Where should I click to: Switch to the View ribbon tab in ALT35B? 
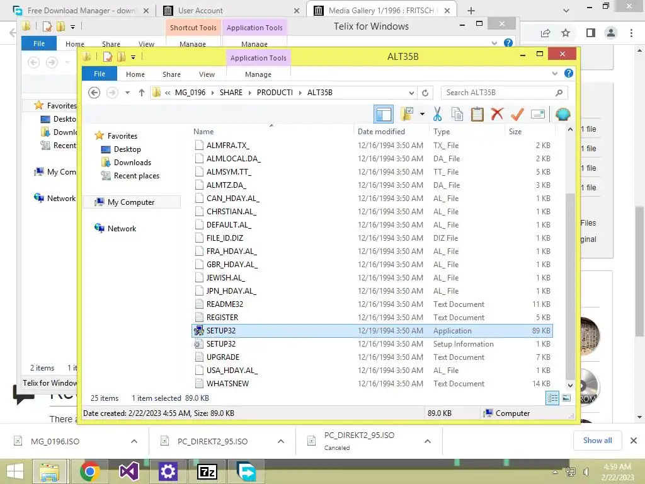[x=207, y=74]
